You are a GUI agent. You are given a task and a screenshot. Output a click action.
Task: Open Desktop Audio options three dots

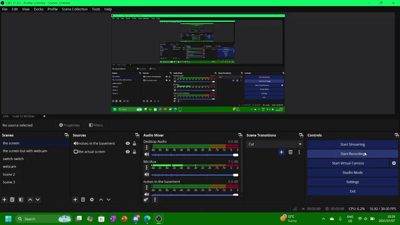click(x=147, y=148)
